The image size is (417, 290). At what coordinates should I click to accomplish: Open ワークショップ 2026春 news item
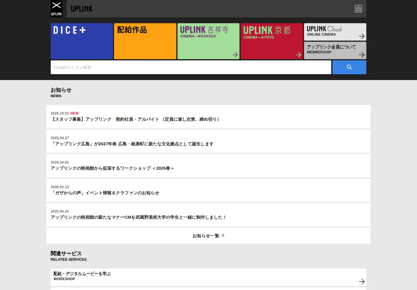[x=209, y=166]
